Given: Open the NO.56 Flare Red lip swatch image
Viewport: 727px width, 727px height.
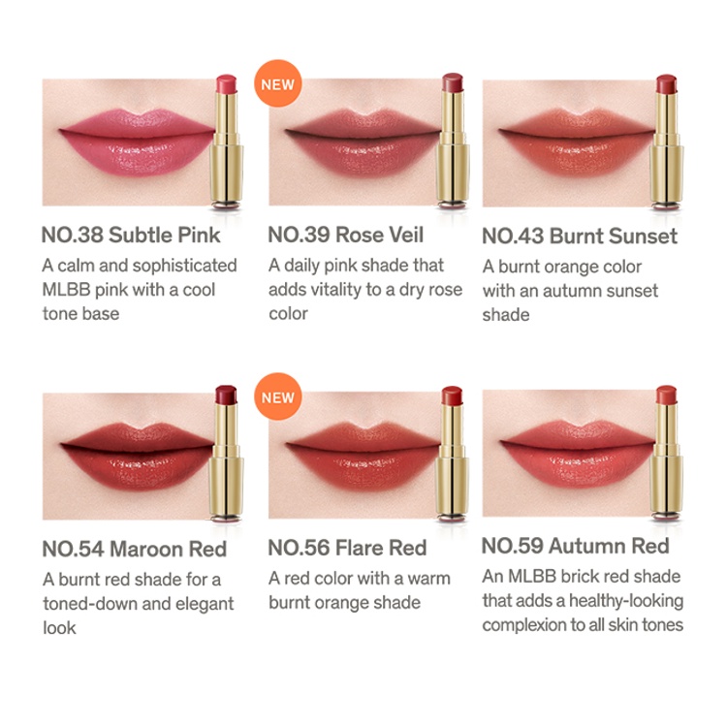Looking at the screenshot, I should 355,455.
